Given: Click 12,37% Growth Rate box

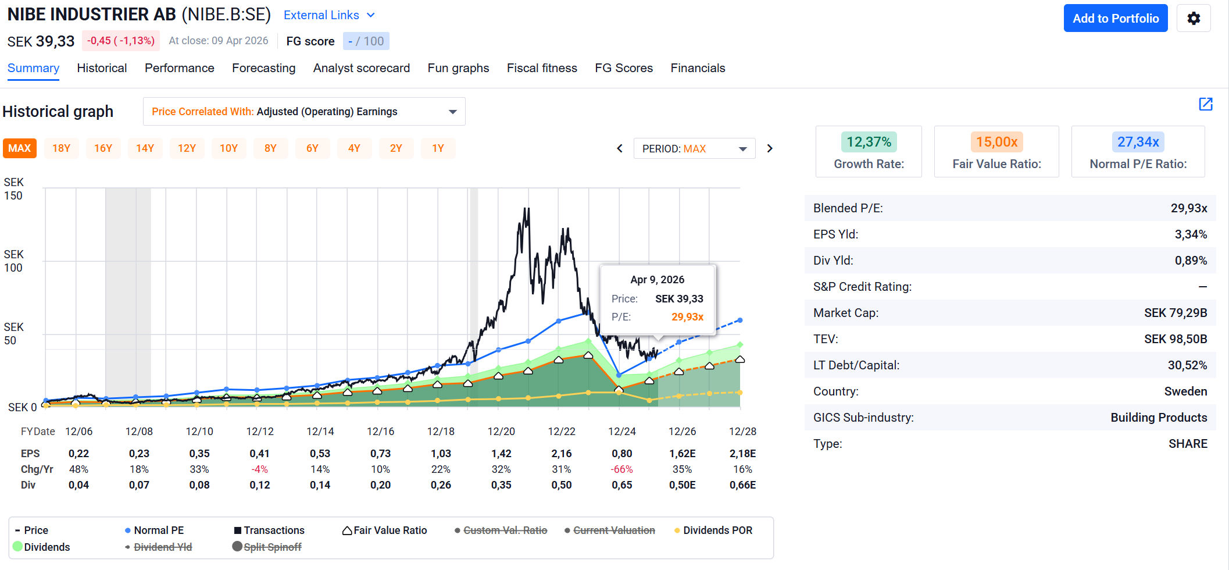Looking at the screenshot, I should [x=869, y=152].
